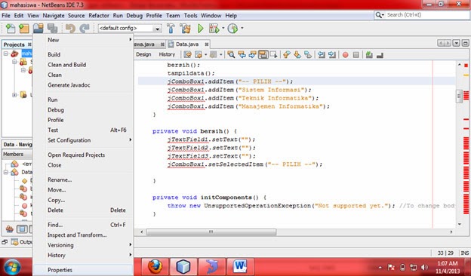Viewport: 471px width, 276px height.
Task: Select Open Required Projects entry
Action: coord(76,155)
